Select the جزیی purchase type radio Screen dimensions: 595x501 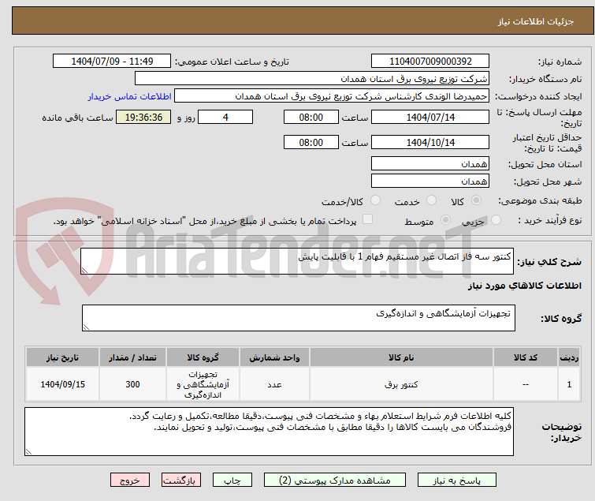(x=496, y=220)
